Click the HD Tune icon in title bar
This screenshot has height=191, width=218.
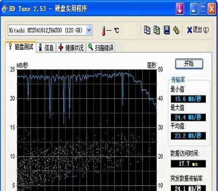tap(4, 9)
